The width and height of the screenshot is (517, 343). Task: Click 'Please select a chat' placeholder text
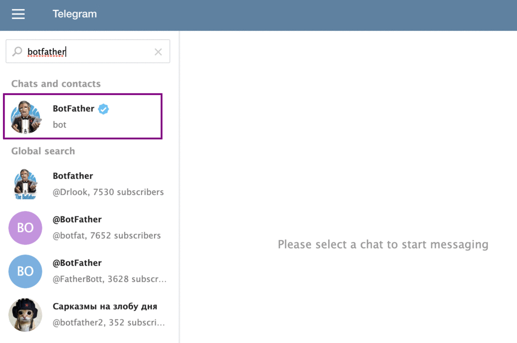[383, 244]
